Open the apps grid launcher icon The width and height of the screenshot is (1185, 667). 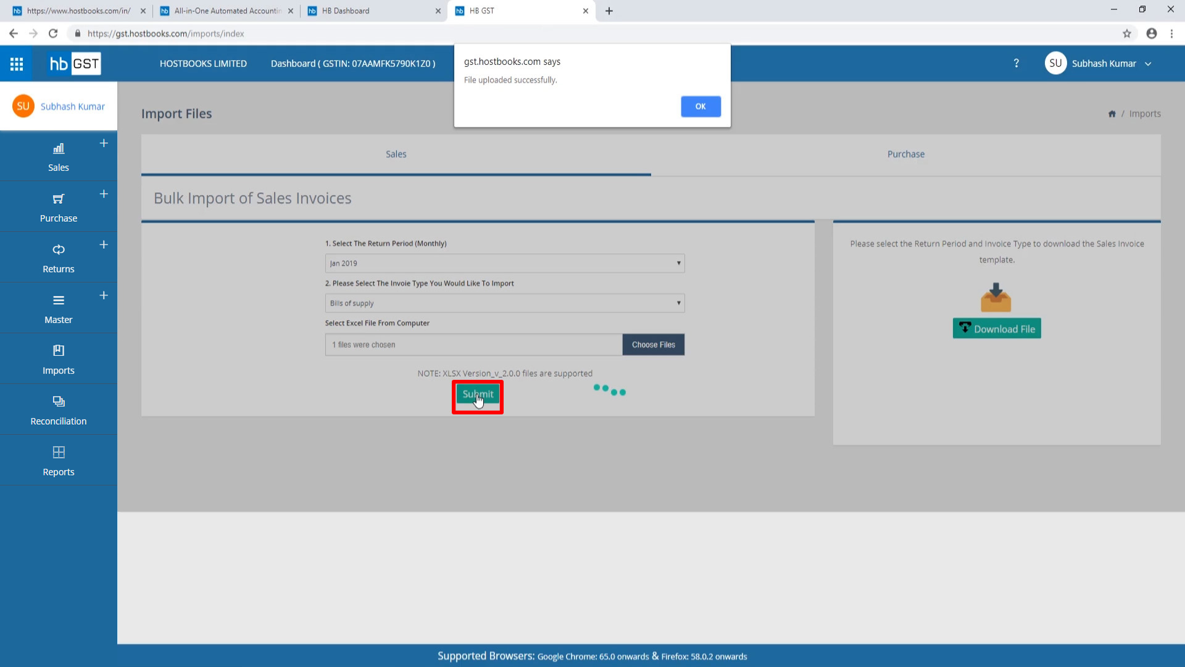[17, 64]
